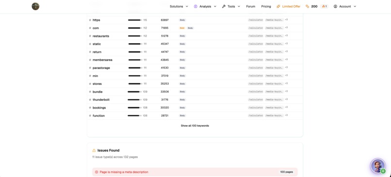
Task: Expand the Analysis dropdown chevron
Action: [x=215, y=6]
